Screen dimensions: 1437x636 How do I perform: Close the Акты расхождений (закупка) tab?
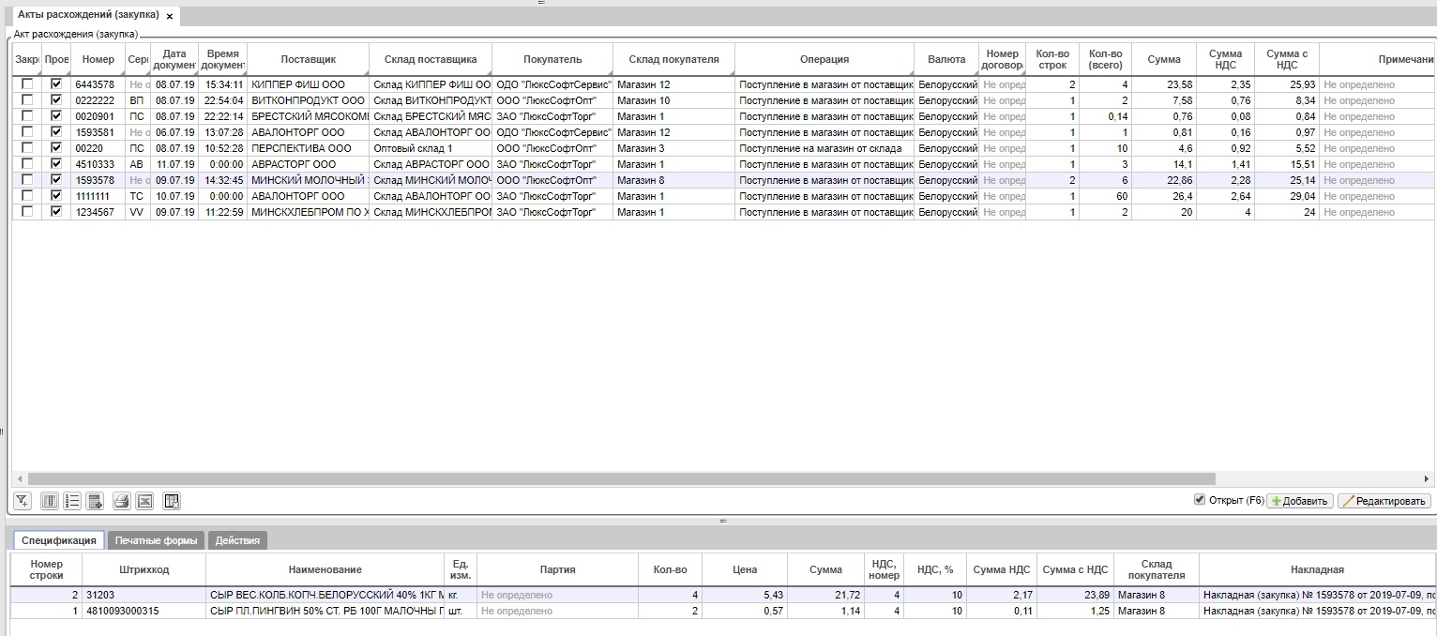pyautogui.click(x=170, y=16)
